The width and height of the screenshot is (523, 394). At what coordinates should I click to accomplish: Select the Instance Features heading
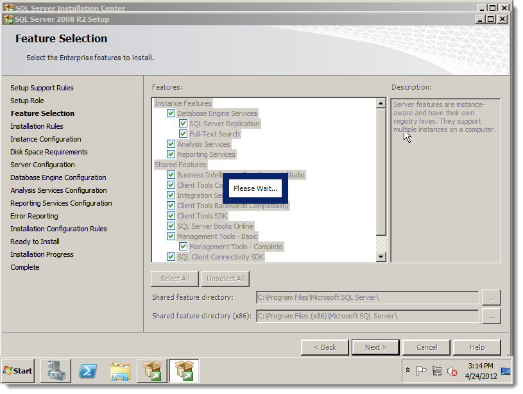pos(183,103)
